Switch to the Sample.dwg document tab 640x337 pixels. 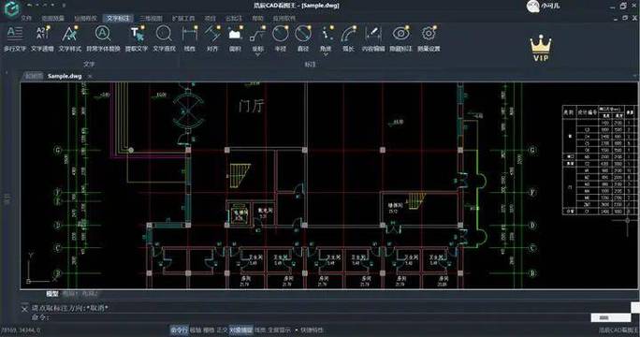pos(65,76)
